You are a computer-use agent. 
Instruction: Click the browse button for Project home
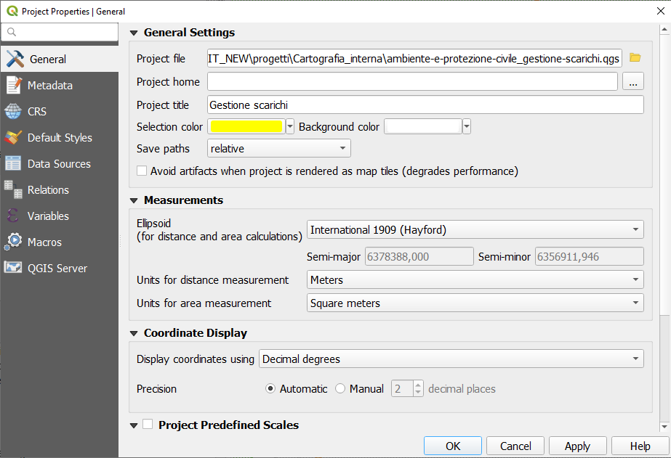tap(633, 81)
